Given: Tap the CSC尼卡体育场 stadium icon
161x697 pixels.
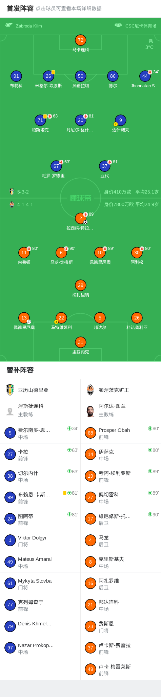Looking at the screenshot, I should point(118,25).
